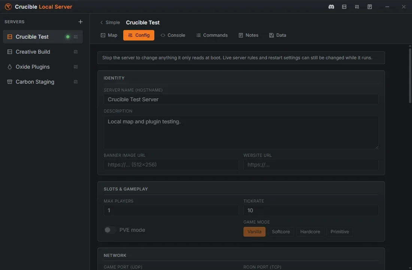Select Vanilla game mode
412x270 pixels.
click(254, 232)
